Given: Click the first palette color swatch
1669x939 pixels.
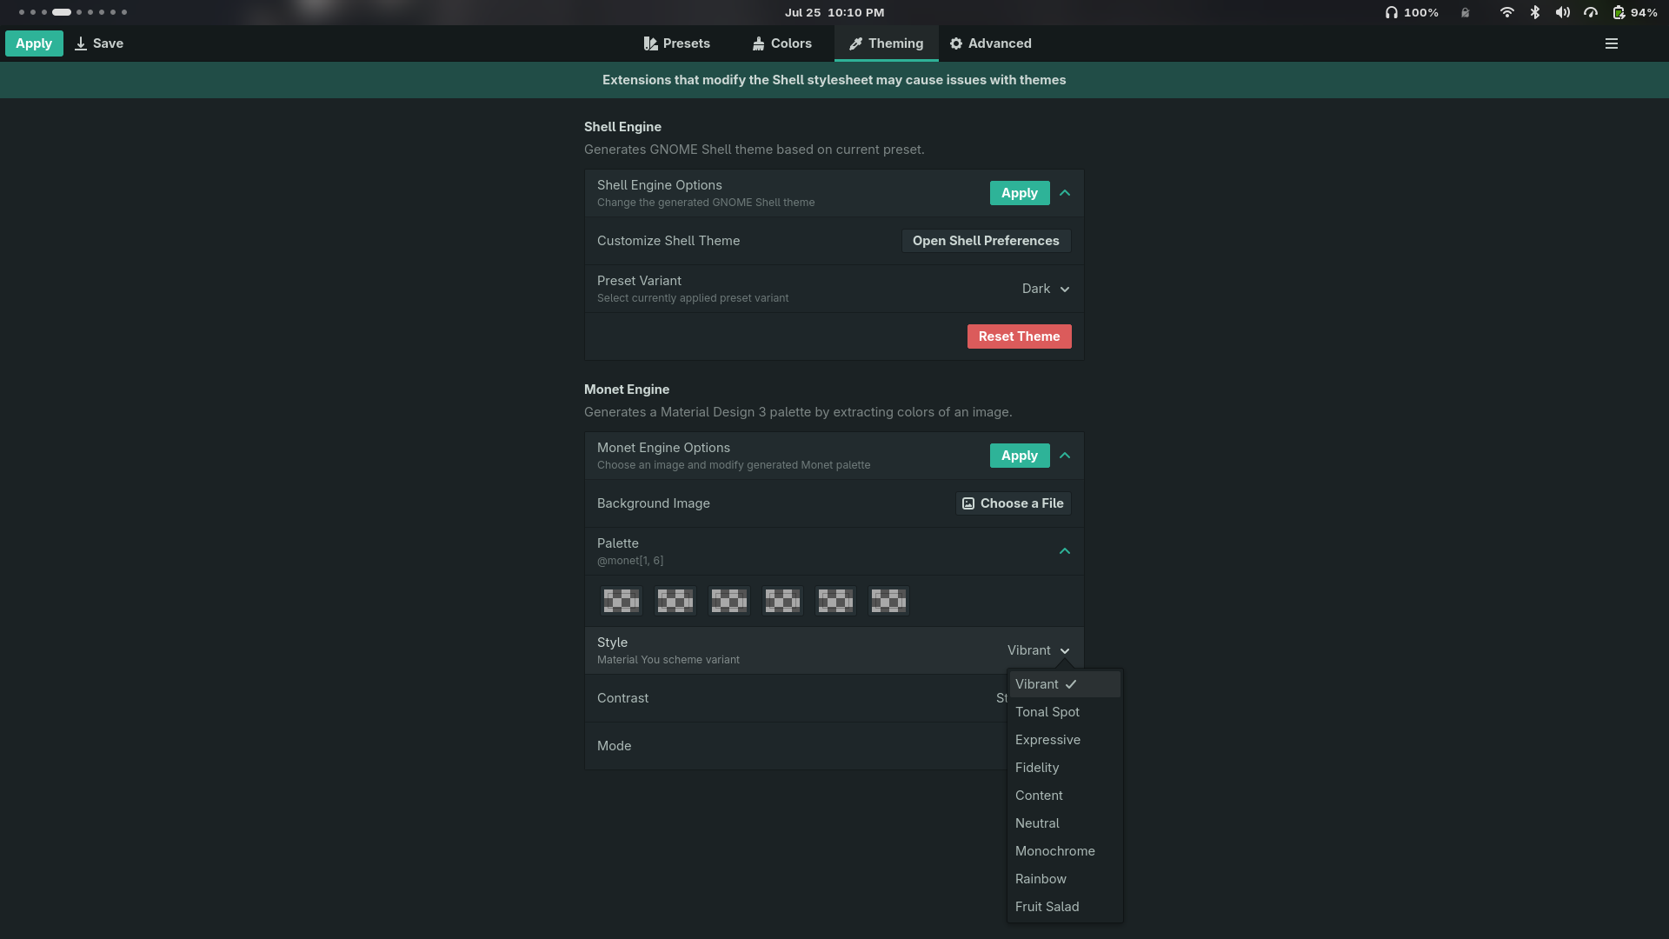Looking at the screenshot, I should 622,600.
